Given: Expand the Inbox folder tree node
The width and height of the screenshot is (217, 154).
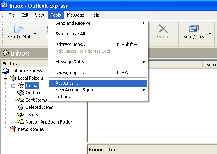Looking at the screenshot, I should (13, 86).
